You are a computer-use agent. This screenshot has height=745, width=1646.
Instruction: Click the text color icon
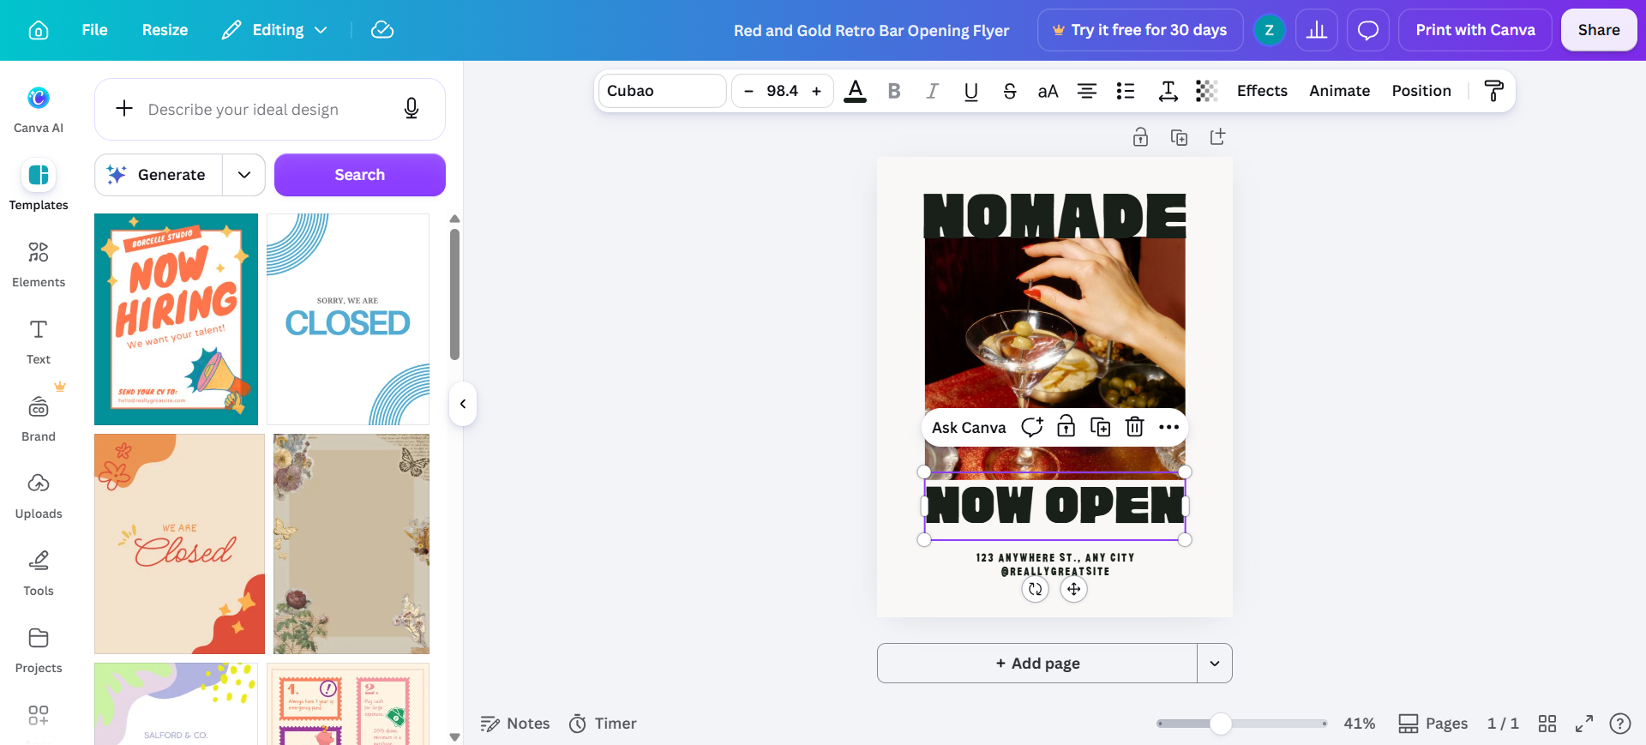pos(855,91)
